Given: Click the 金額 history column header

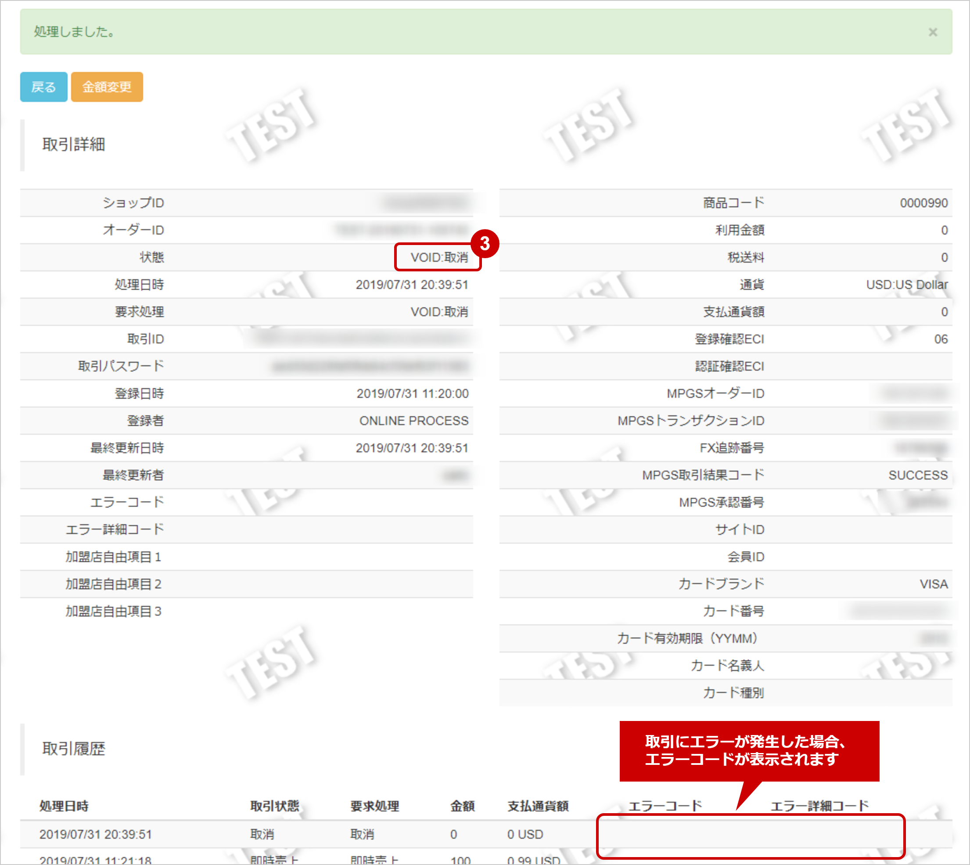Looking at the screenshot, I should [x=463, y=806].
